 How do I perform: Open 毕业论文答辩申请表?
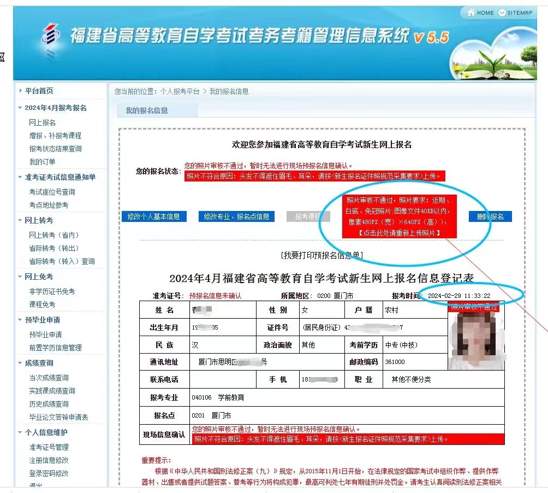tap(58, 417)
